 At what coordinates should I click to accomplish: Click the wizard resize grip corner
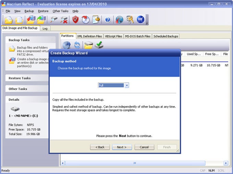click(x=178, y=150)
